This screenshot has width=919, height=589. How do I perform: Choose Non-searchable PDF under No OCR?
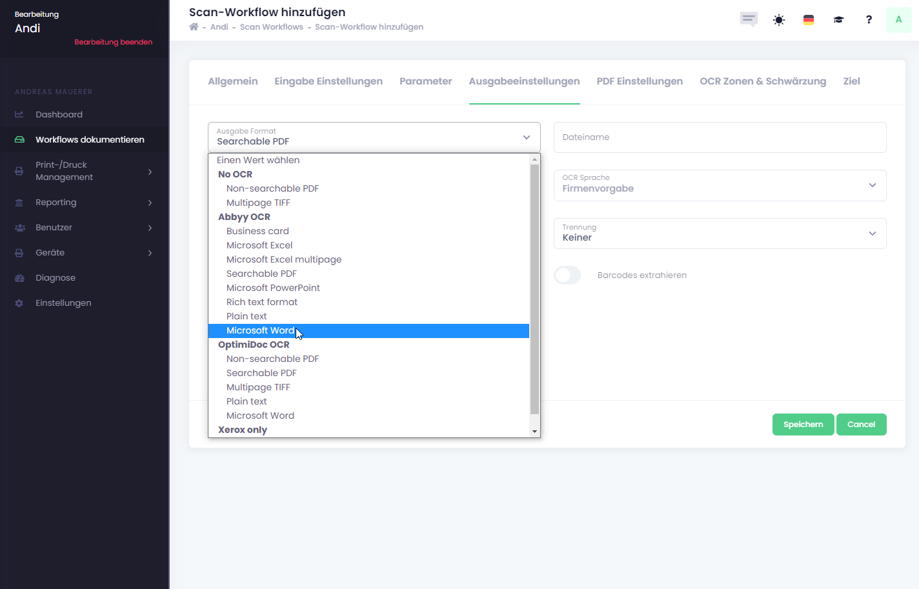369,188
